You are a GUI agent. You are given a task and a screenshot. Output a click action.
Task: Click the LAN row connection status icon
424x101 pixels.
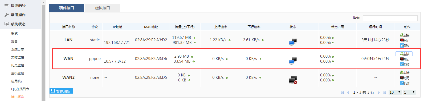pyautogui.click(x=293, y=42)
